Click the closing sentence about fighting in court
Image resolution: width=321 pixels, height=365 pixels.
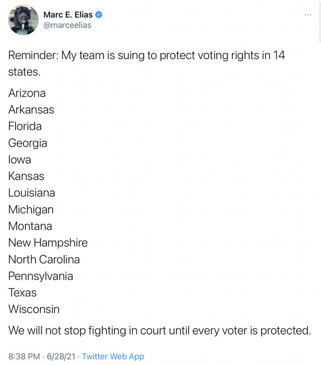tap(160, 331)
